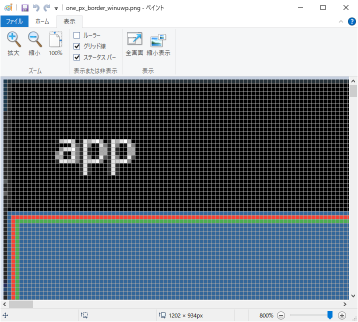Click the 'app' text on the canvas
The width and height of the screenshot is (358, 322).
95,157
